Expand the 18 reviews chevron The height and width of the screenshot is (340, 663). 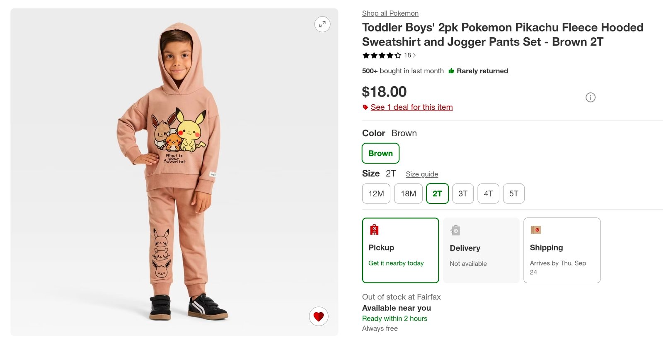(414, 55)
